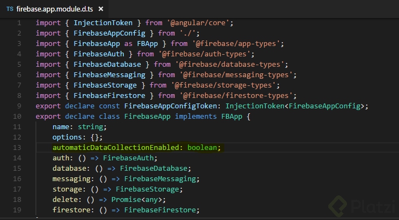Click line number 19 in gutter
Image resolution: width=399 pixels, height=220 pixels.
[x=17, y=210]
